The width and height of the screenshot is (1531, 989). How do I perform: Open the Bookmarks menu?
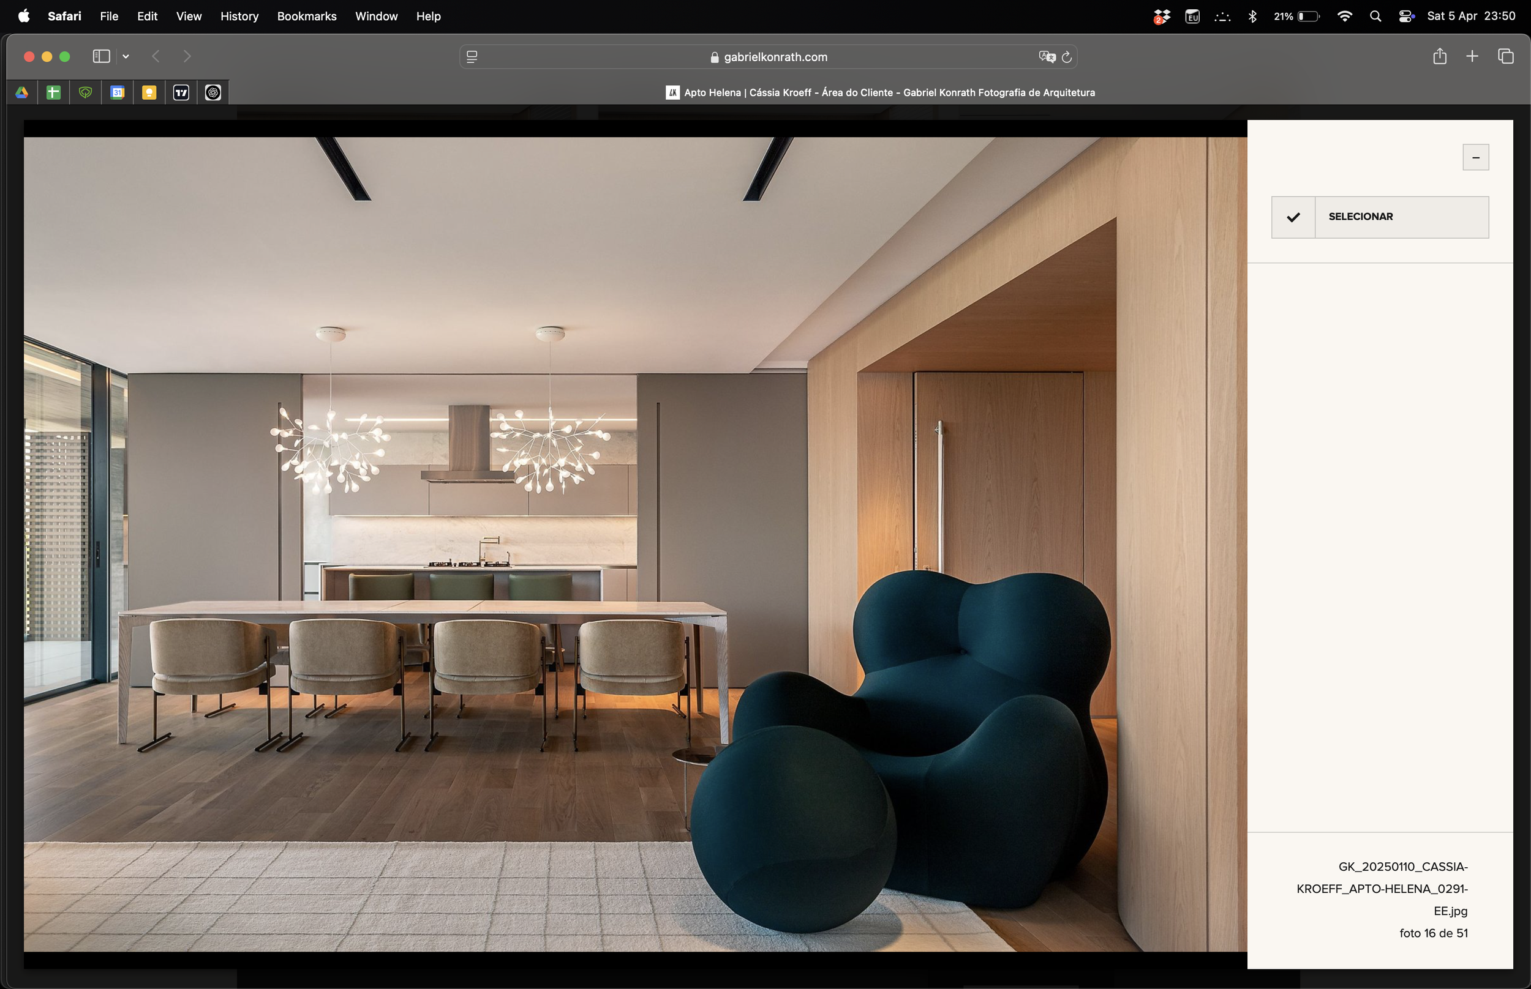coord(306,16)
